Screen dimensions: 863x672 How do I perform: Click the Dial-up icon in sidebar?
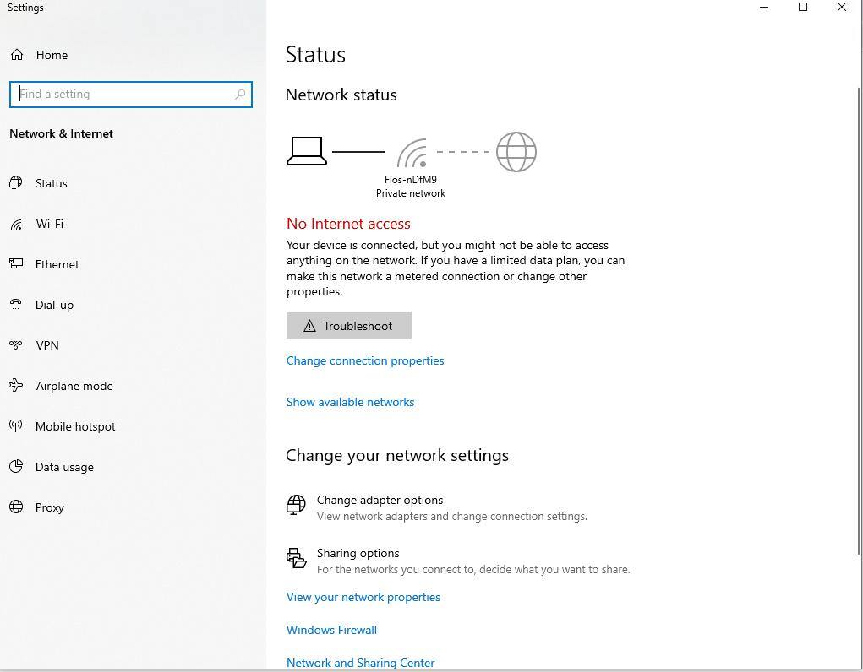[x=16, y=305]
